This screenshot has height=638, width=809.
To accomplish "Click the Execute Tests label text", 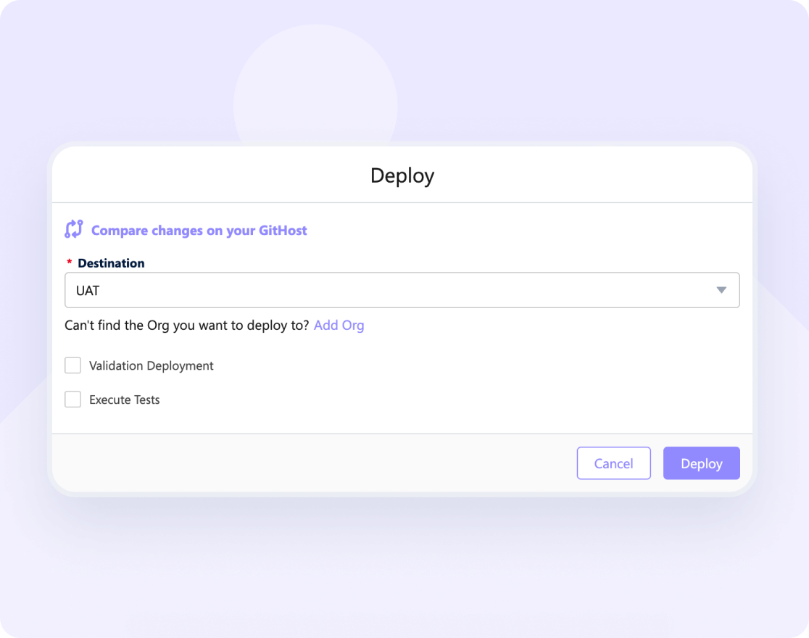I will pos(123,399).
